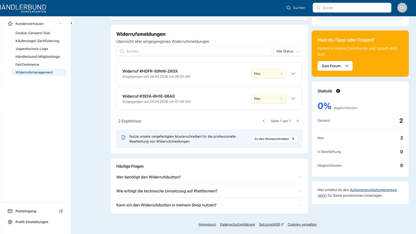This screenshot has height=234, width=416.
Task: Expand 'Wer benötigt den Widerrufsbutton?' question
Action: (x=209, y=177)
